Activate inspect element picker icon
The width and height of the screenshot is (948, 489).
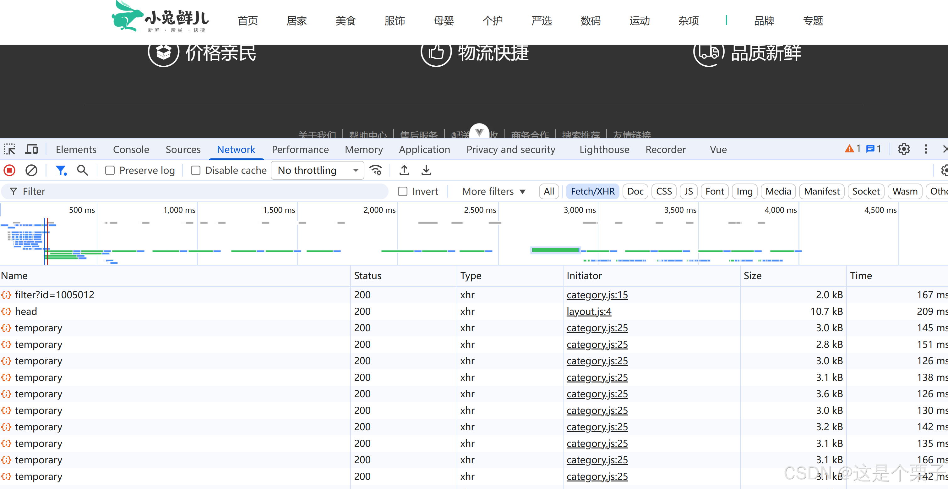coord(9,149)
